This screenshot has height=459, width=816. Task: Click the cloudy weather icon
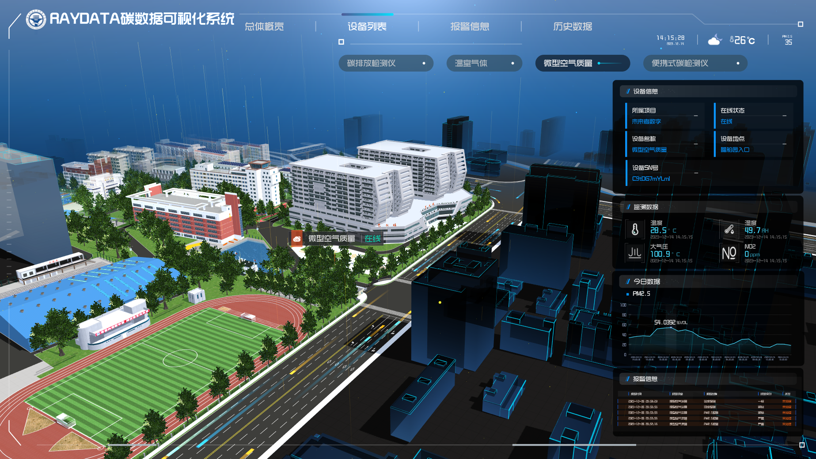click(714, 41)
